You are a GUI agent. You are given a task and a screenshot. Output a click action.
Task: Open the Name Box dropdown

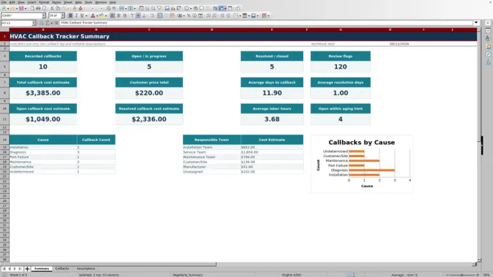(x=33, y=22)
